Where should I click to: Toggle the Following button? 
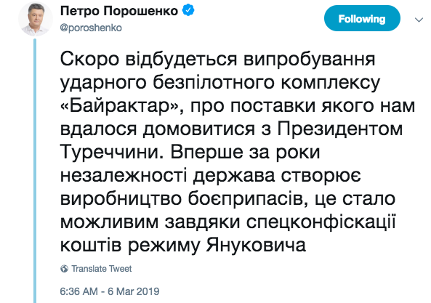[362, 18]
